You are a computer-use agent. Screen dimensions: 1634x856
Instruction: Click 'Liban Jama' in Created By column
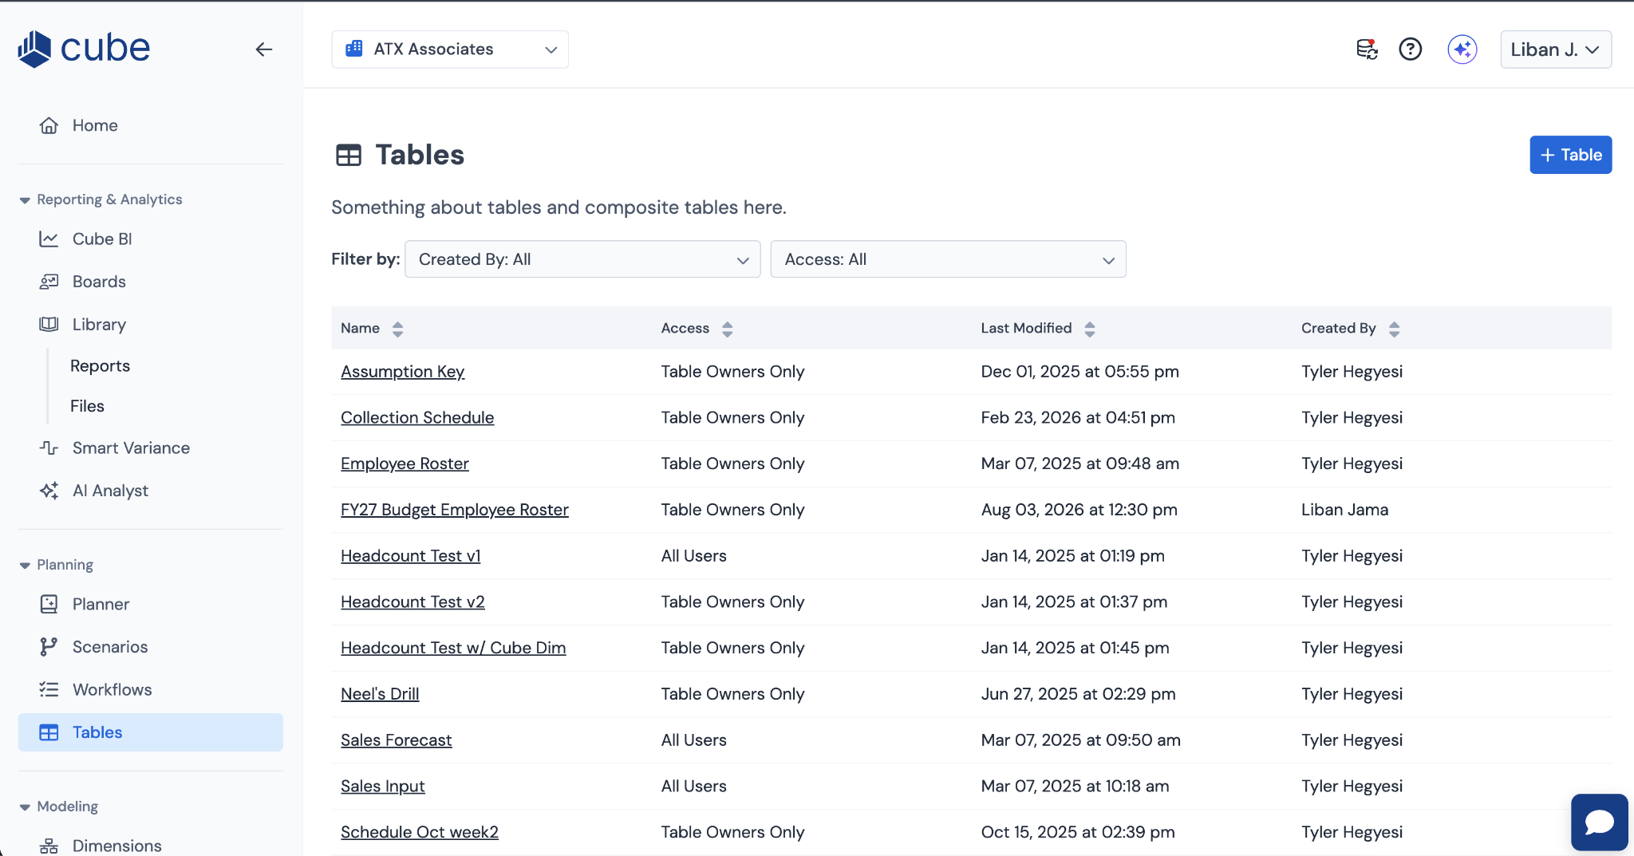tap(1345, 510)
